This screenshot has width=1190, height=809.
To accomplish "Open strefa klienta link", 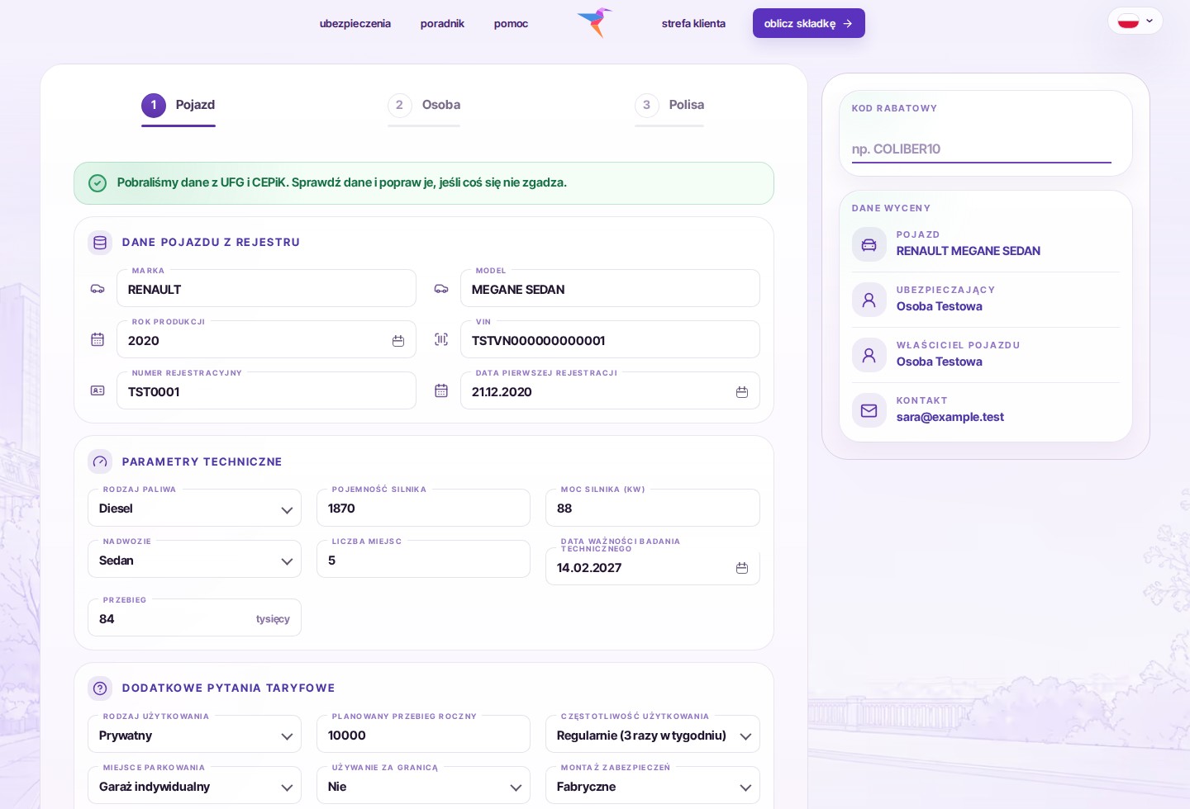I will click(693, 23).
